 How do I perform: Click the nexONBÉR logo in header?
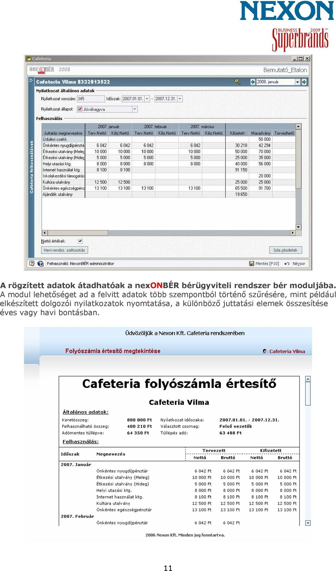pyautogui.click(x=42, y=69)
